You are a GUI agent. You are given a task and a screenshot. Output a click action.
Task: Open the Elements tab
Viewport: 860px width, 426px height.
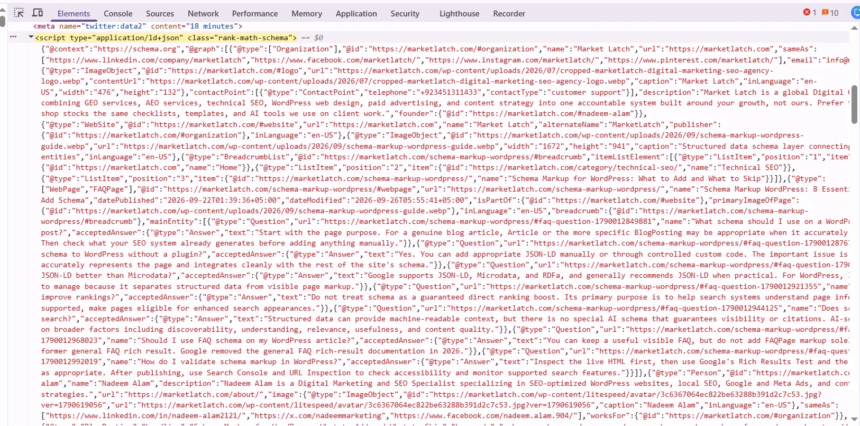pos(74,14)
